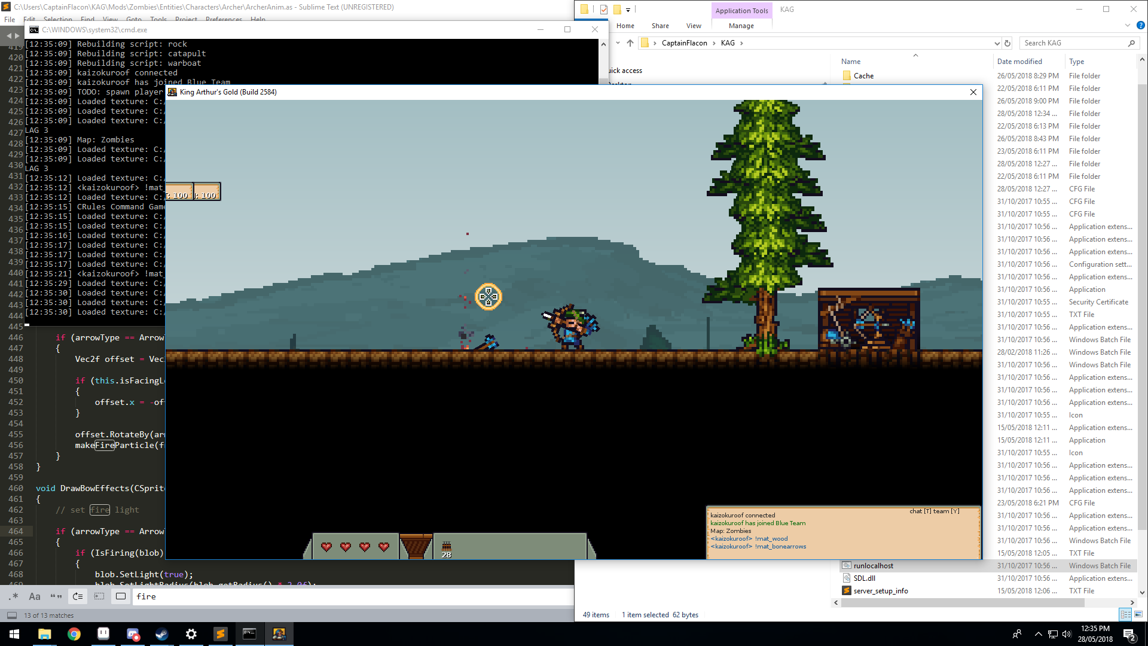
Task: Click the '!mat_wood' chat message
Action: tap(749, 539)
